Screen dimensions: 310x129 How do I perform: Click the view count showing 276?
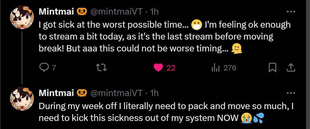pyautogui.click(x=230, y=68)
